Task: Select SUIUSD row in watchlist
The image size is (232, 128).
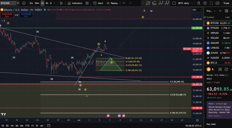Action: click(218, 53)
